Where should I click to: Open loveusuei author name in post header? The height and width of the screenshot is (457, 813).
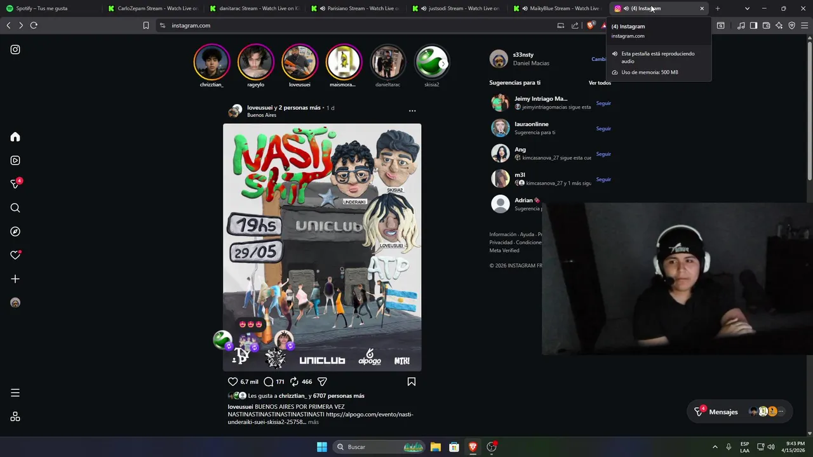[x=260, y=107]
